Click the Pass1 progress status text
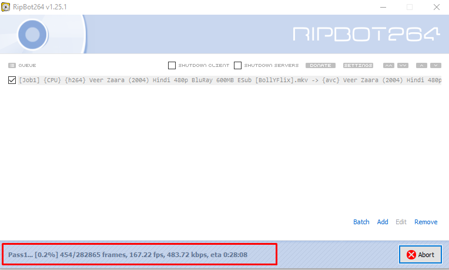The width and height of the screenshot is (449, 270). [128, 255]
